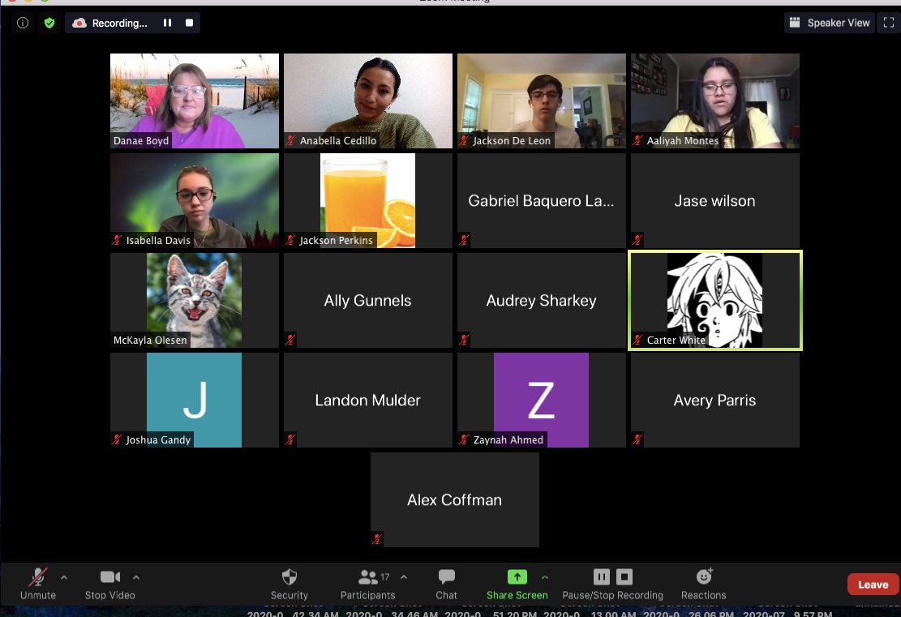Select Avery Parris tile
The height and width of the screenshot is (617, 901).
point(714,400)
